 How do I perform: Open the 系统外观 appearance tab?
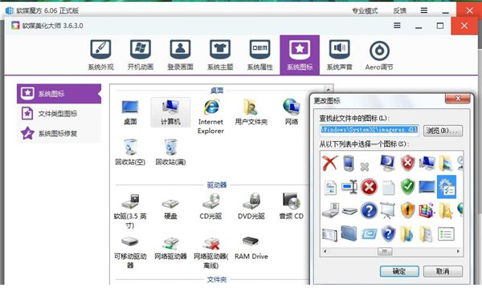[100, 55]
